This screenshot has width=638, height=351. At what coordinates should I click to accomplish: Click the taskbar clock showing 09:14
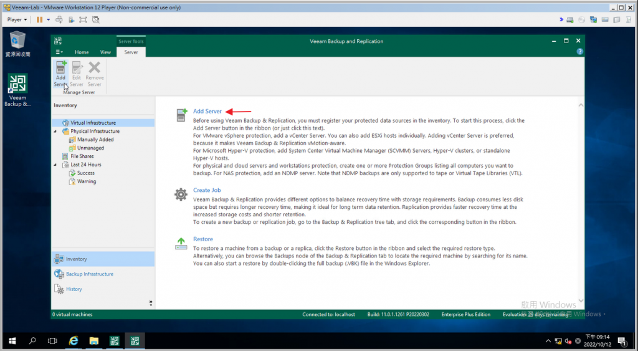point(598,341)
